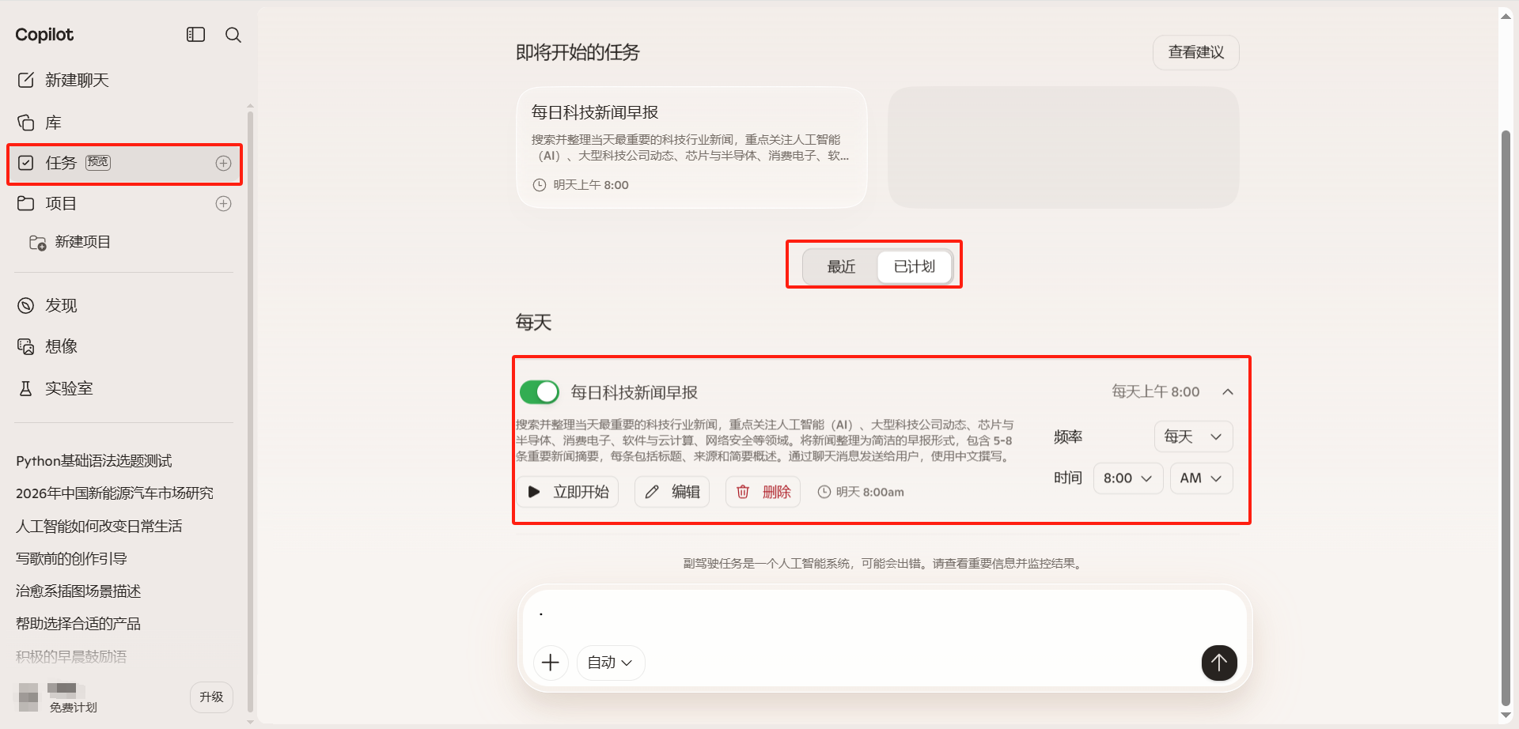The image size is (1519, 729).
Task: Open the 频率 每天 dropdown
Action: pos(1193,437)
